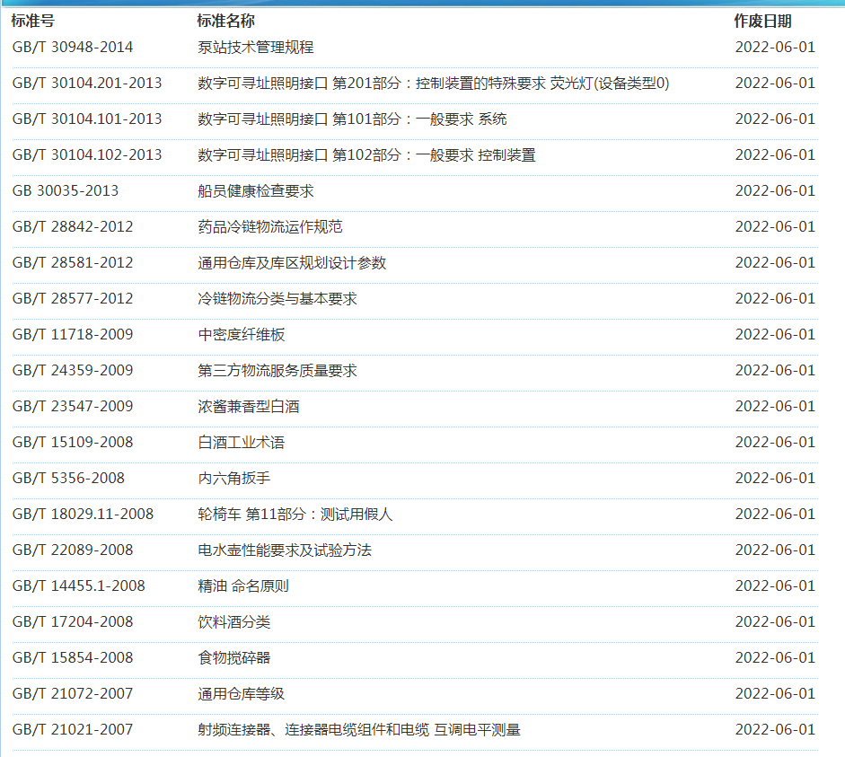Image resolution: width=845 pixels, height=757 pixels.
Task: Click standard number GB/T 5356-2008
Action: point(68,479)
